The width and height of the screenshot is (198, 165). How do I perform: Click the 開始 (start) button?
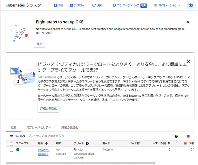coord(39,44)
